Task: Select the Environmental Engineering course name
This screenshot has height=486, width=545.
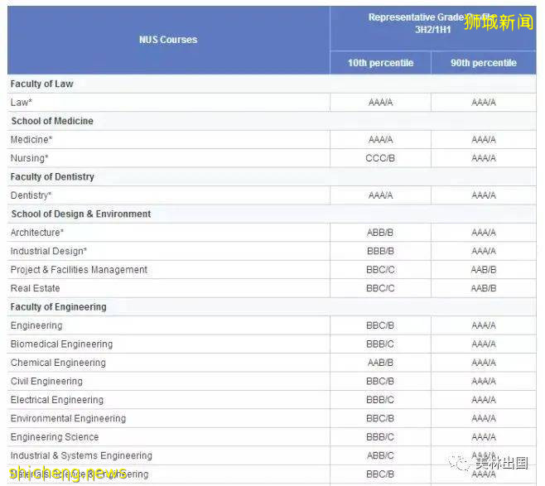Action: (x=68, y=419)
